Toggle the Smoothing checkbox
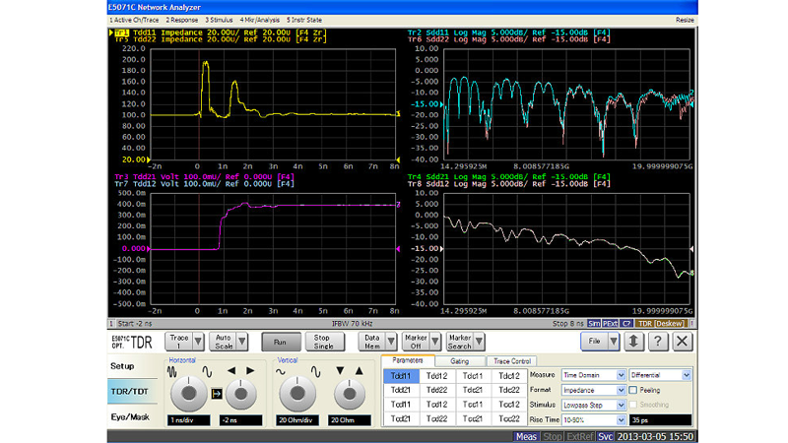This screenshot has width=788, height=443. [634, 405]
